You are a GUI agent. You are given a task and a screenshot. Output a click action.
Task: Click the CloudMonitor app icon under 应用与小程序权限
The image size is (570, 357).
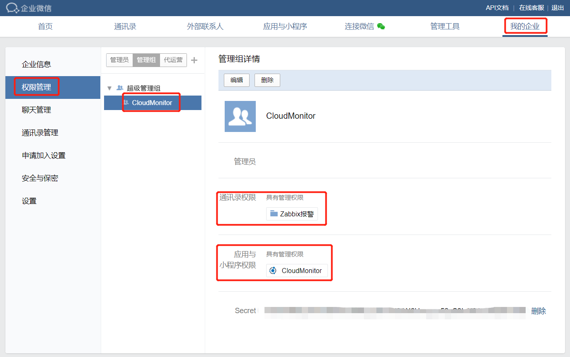tap(273, 271)
